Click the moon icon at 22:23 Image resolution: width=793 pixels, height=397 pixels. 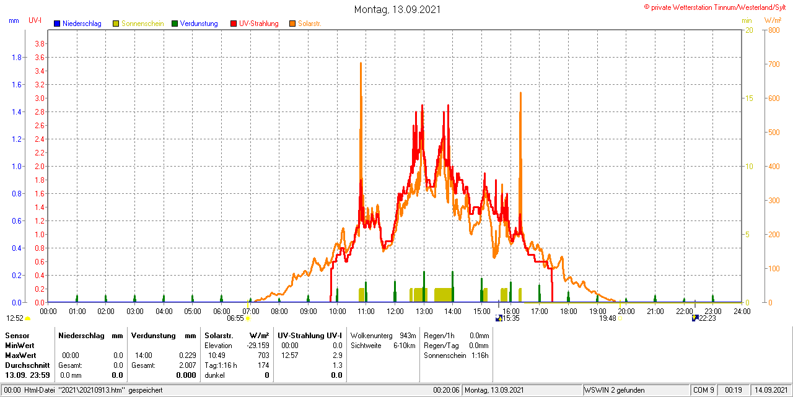(x=695, y=318)
